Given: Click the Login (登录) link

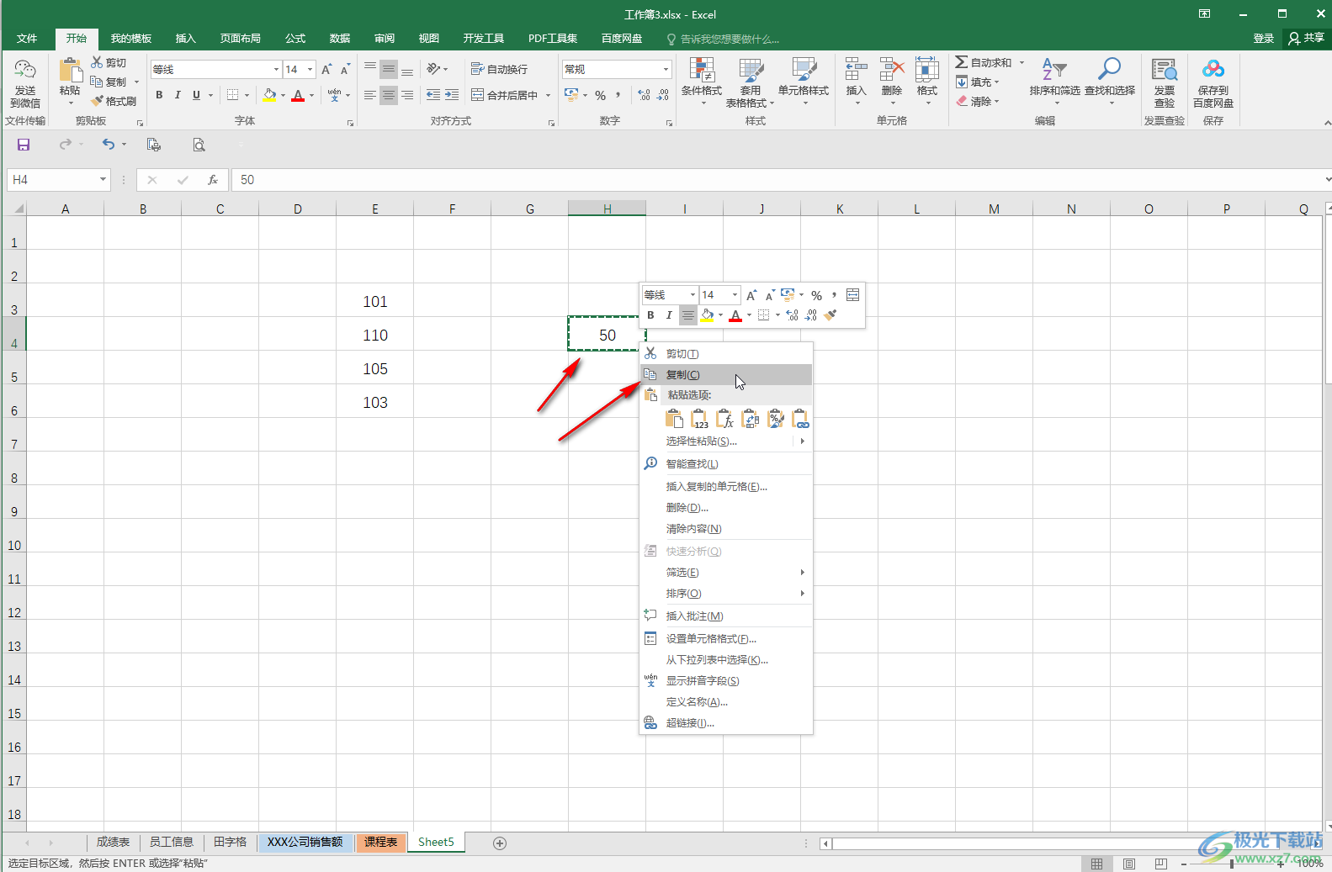Looking at the screenshot, I should [1264, 39].
